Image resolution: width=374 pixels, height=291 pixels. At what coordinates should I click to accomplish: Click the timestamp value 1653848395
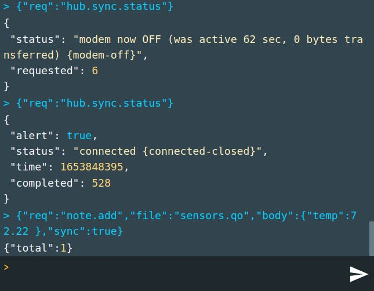97,167
